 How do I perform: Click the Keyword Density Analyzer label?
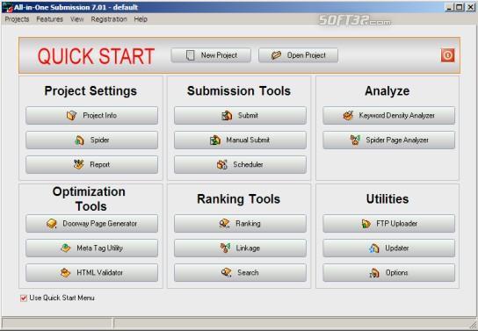pos(396,115)
